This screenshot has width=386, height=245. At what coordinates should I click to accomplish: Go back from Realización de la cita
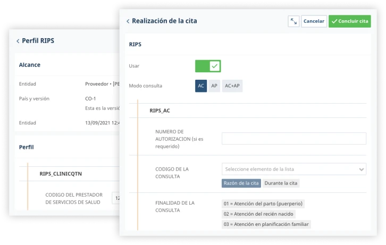coord(128,21)
